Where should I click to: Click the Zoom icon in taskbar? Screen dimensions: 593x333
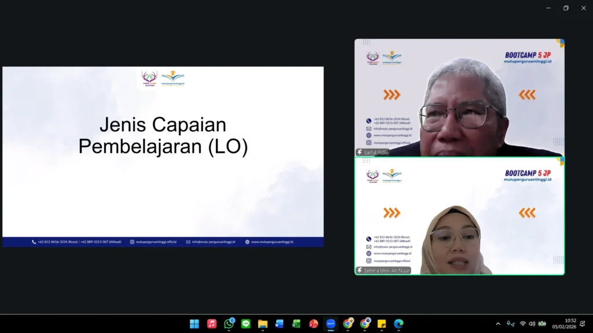[x=331, y=324]
